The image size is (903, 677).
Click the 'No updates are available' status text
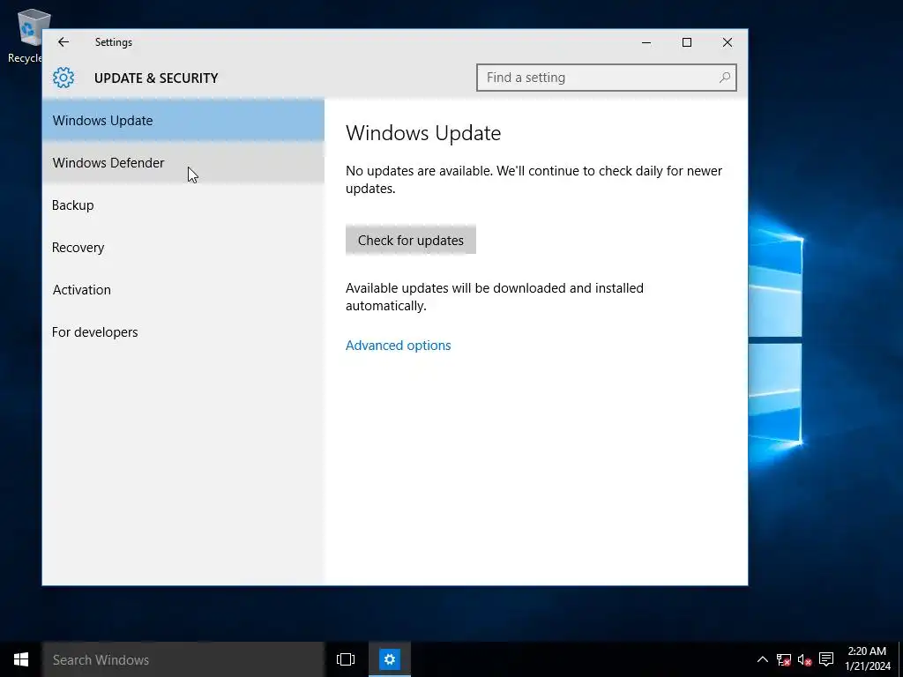(x=534, y=180)
